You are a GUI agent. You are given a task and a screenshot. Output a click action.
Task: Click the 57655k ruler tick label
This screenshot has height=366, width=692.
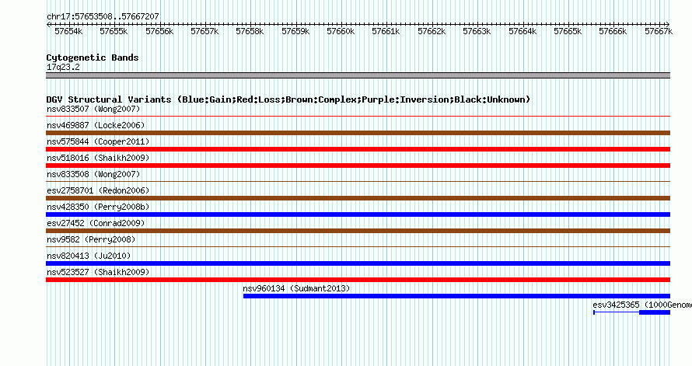[114, 31]
